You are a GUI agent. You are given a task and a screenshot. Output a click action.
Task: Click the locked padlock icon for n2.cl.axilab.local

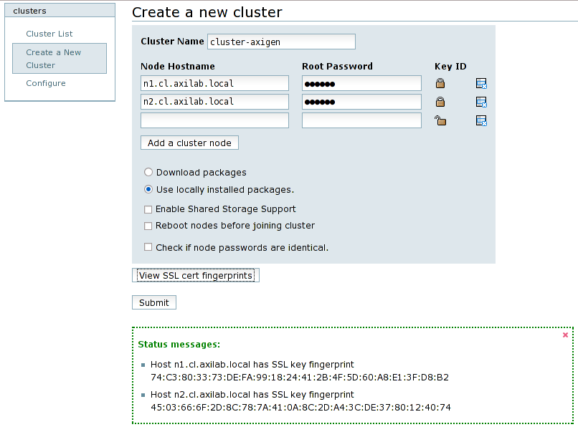pos(440,102)
